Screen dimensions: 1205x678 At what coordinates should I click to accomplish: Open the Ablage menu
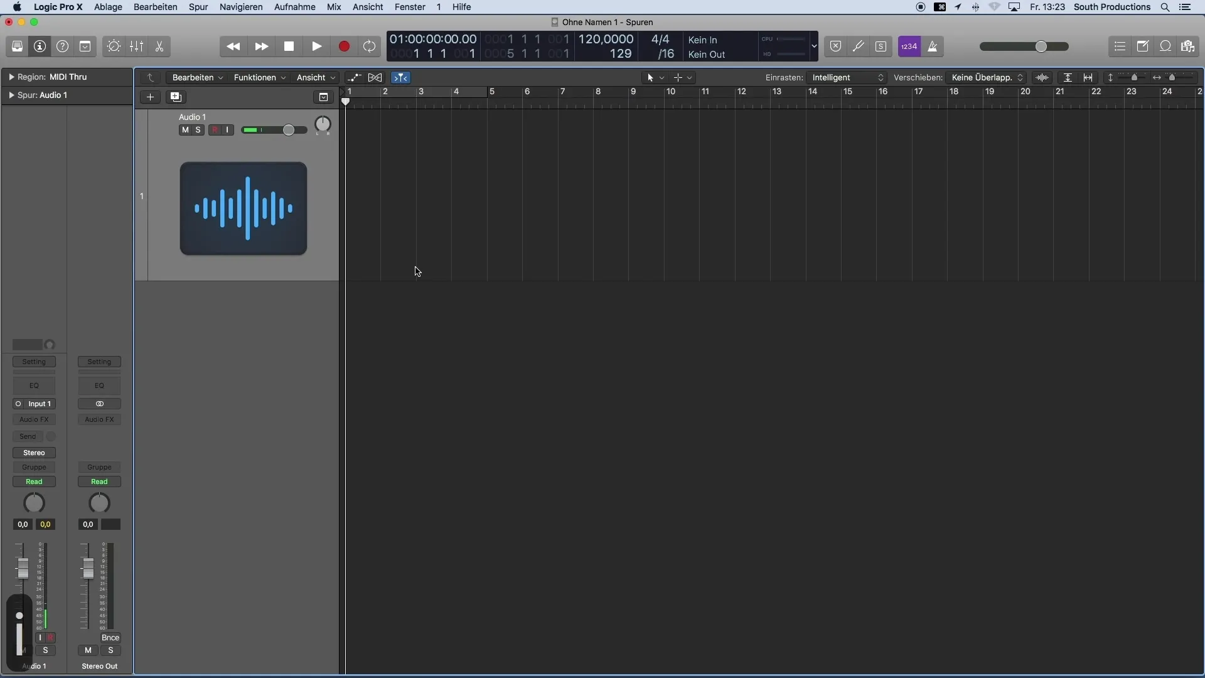[108, 7]
